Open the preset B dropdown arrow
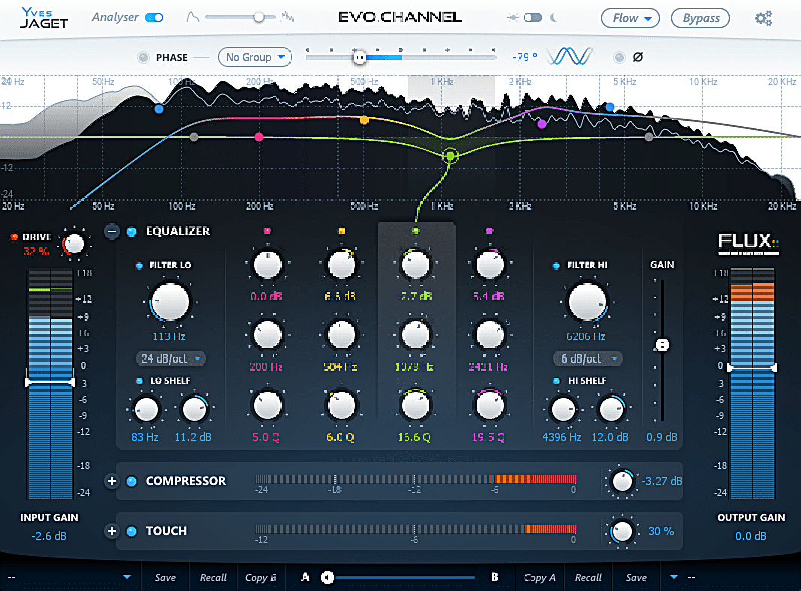This screenshot has height=591, width=801. [x=674, y=577]
